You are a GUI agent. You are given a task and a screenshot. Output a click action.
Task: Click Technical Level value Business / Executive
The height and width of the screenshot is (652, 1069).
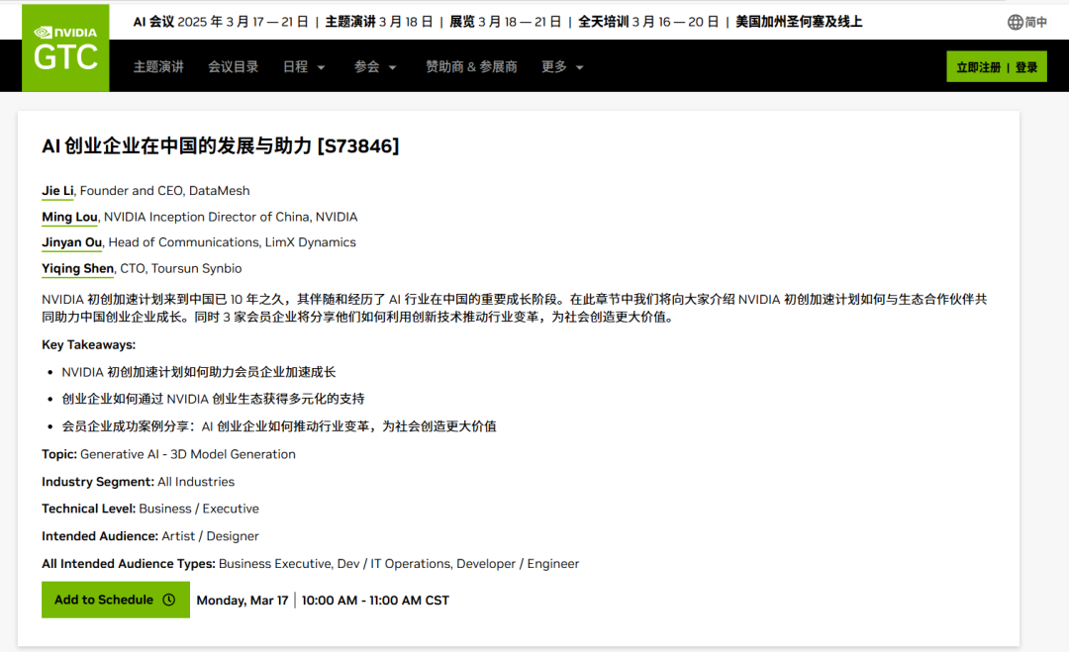click(199, 509)
